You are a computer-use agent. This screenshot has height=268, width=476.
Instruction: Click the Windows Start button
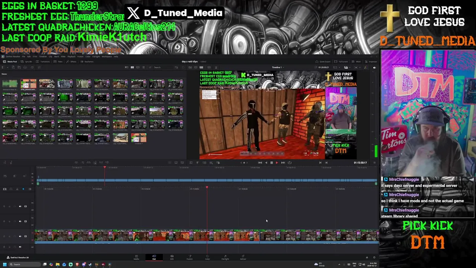tap(4, 264)
